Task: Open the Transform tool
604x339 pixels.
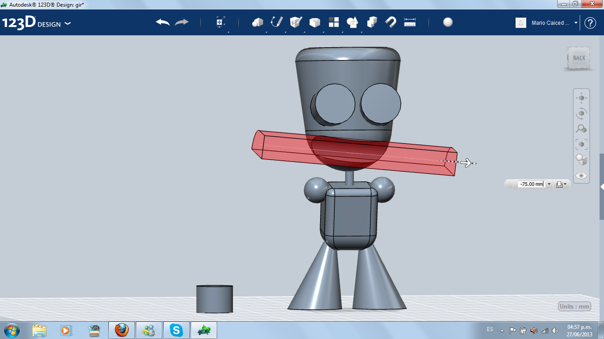Action: 221,23
